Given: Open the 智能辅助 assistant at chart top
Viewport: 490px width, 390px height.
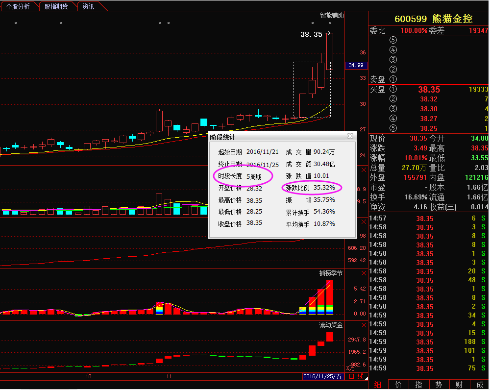Looking at the screenshot, I should (331, 15).
